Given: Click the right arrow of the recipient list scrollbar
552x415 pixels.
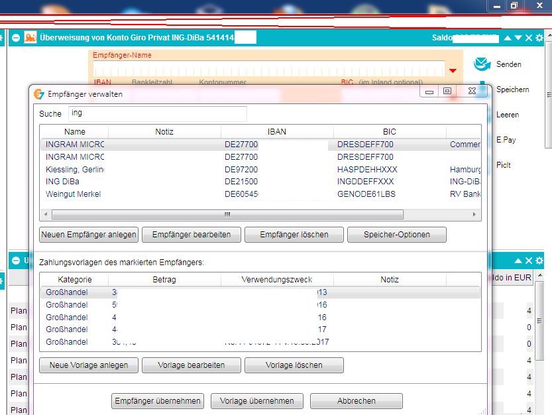Looking at the screenshot, I should pos(474,214).
